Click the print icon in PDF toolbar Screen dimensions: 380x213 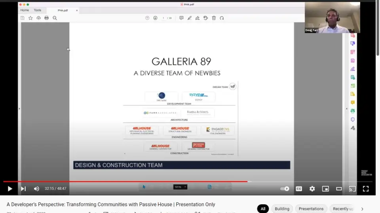click(46, 18)
